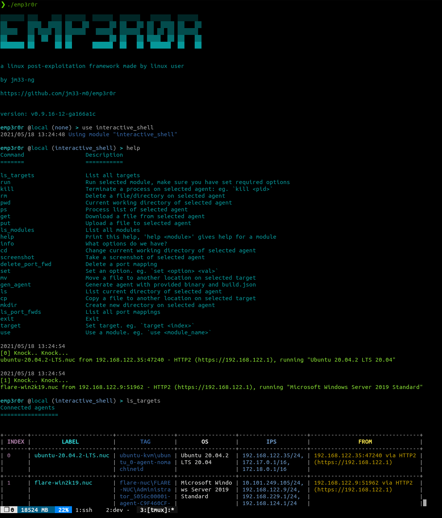
Task: Click the ls_modules command in help list
Action: (17, 230)
